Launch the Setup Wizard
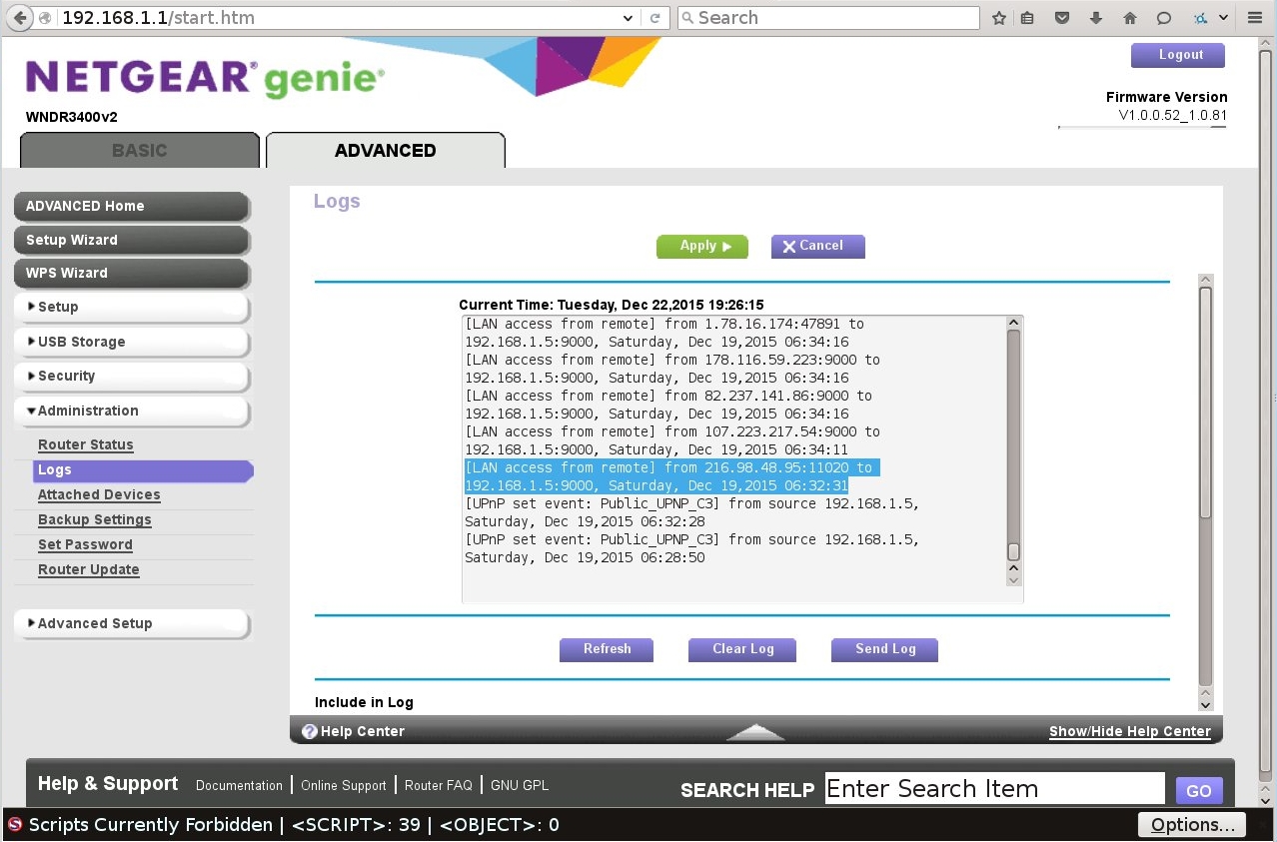1277x842 pixels. coord(132,240)
